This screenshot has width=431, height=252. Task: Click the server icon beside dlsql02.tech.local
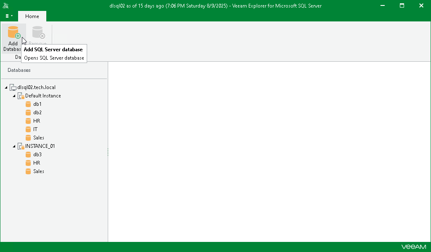click(13, 87)
